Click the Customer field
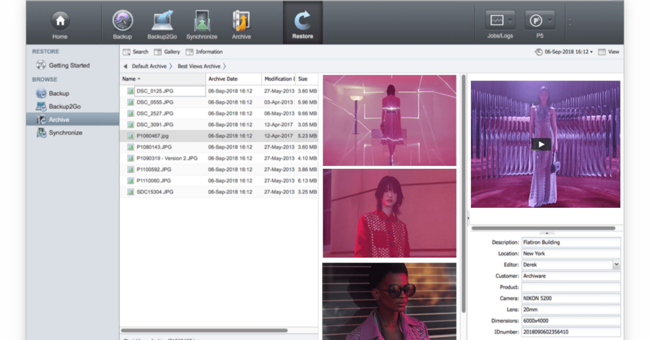 coord(571,276)
